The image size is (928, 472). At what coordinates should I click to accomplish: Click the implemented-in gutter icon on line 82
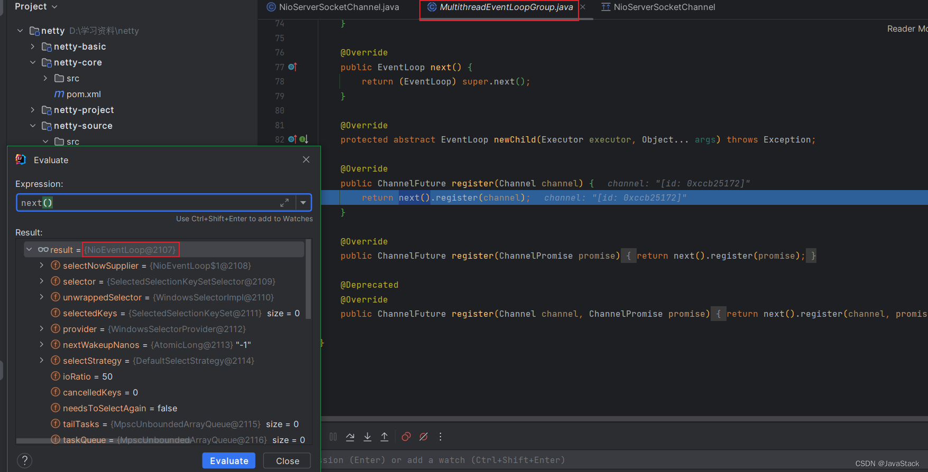tap(304, 139)
